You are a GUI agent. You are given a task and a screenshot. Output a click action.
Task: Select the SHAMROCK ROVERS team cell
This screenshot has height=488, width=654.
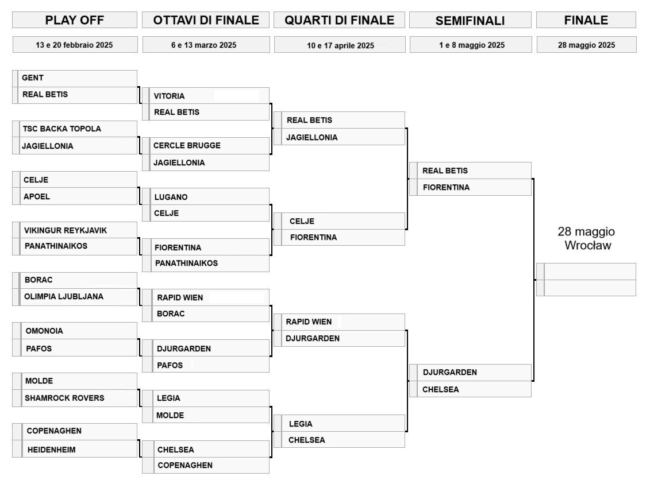coord(78,398)
